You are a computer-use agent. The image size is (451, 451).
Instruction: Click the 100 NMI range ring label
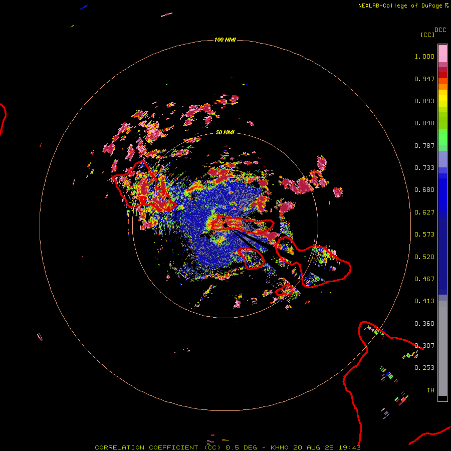[225, 40]
